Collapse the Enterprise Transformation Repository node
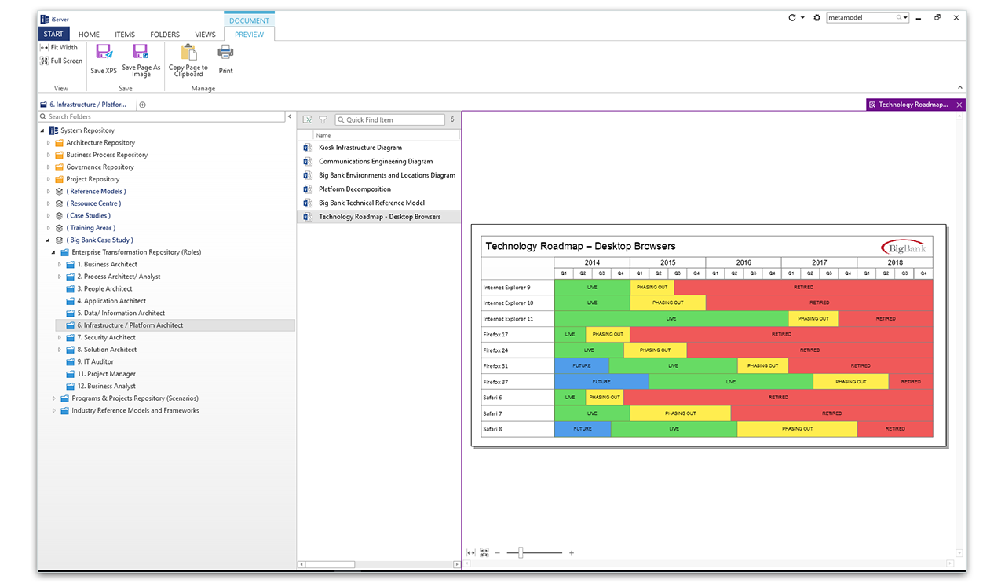 pos(54,252)
